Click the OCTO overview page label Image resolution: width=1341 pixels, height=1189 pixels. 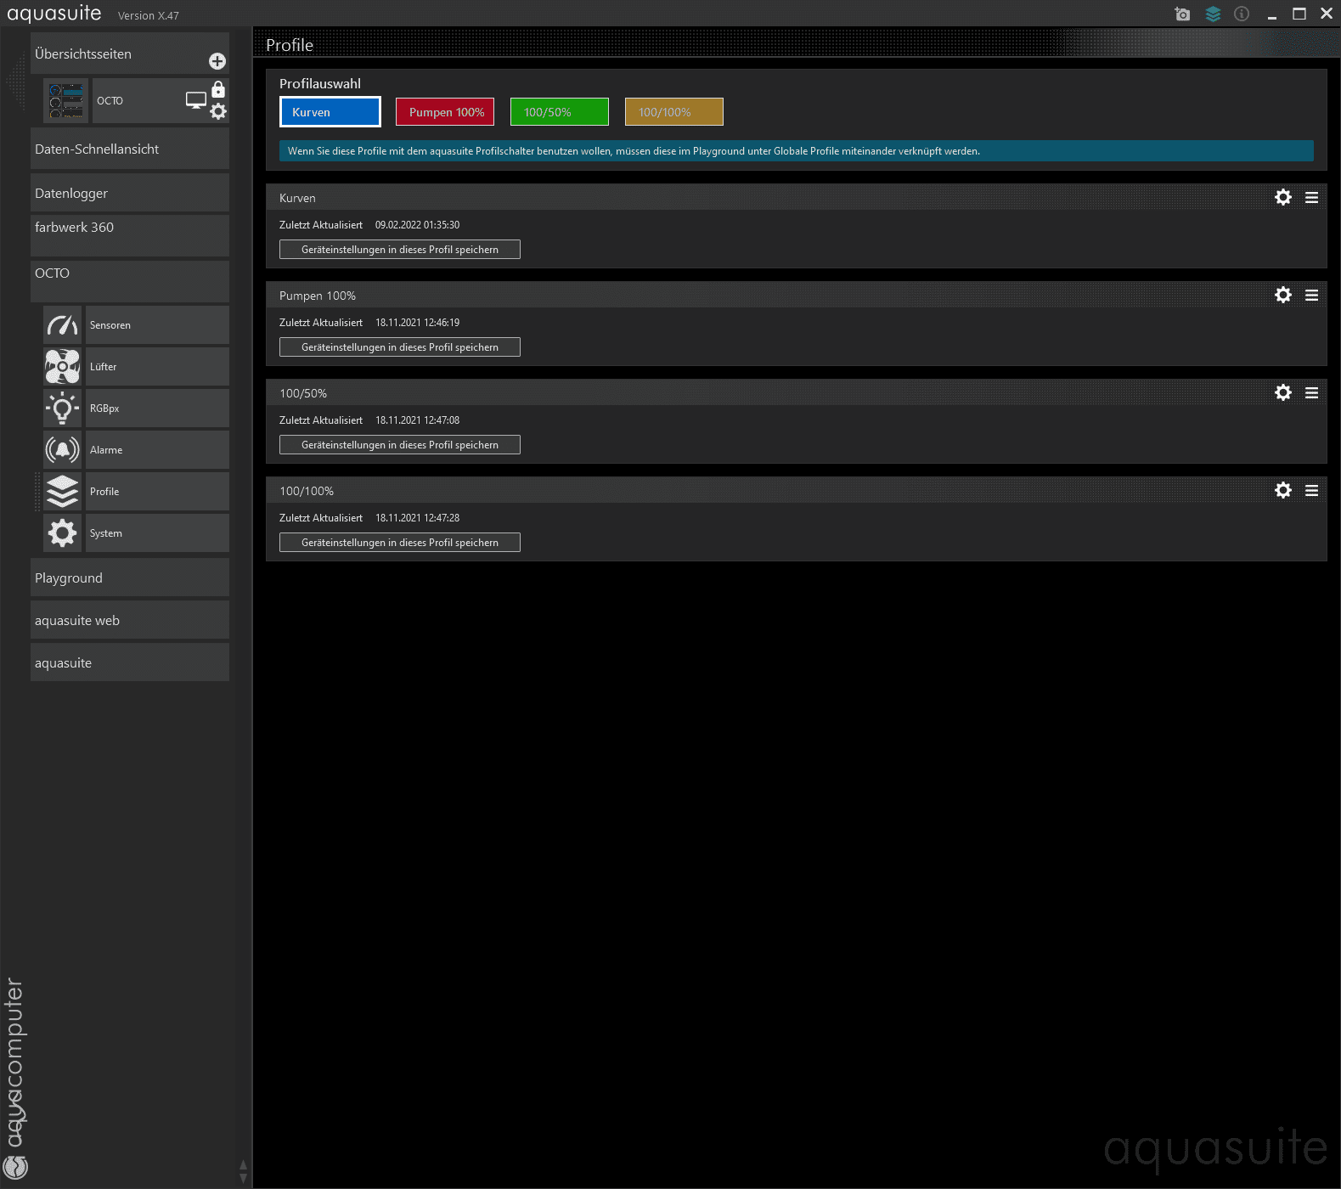tap(110, 101)
